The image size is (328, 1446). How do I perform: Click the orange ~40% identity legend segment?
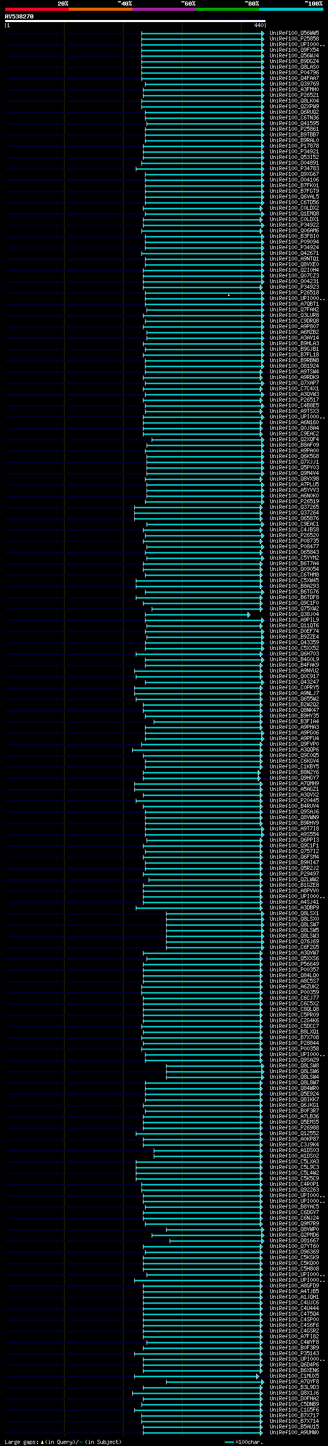tap(100, 9)
